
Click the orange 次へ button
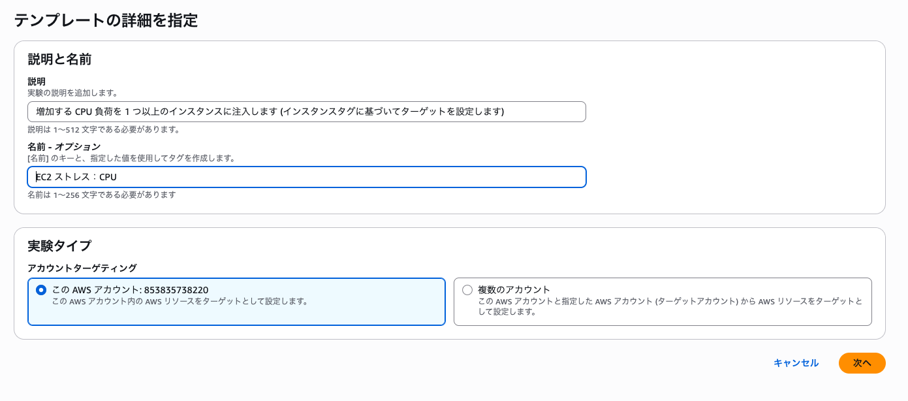(x=862, y=363)
